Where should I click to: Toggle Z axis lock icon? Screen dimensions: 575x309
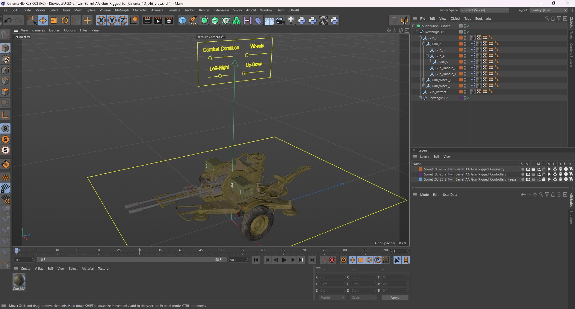123,20
